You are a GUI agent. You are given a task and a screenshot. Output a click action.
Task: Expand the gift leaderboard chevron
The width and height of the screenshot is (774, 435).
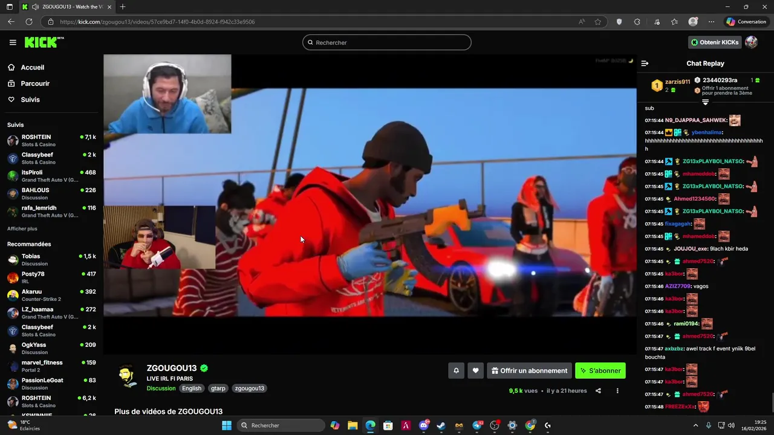[x=705, y=102]
